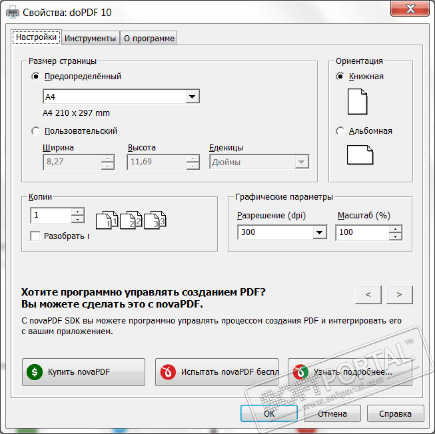435x434 pixels.
Task: Decrease the Высота value with down arrow
Action: [193, 166]
